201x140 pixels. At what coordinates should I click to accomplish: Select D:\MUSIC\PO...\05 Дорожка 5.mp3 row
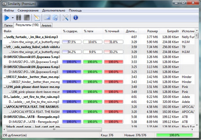pyautogui.click(x=98, y=62)
